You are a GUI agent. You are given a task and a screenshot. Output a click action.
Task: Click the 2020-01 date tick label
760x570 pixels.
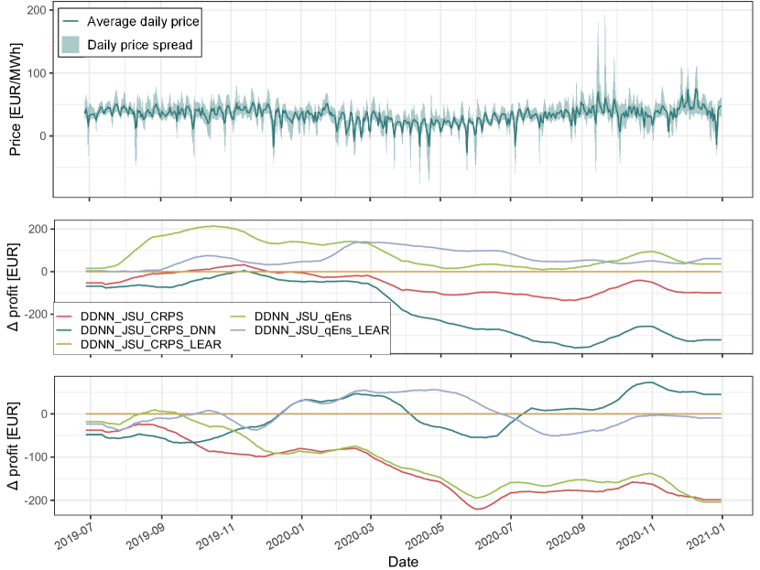click(287, 536)
